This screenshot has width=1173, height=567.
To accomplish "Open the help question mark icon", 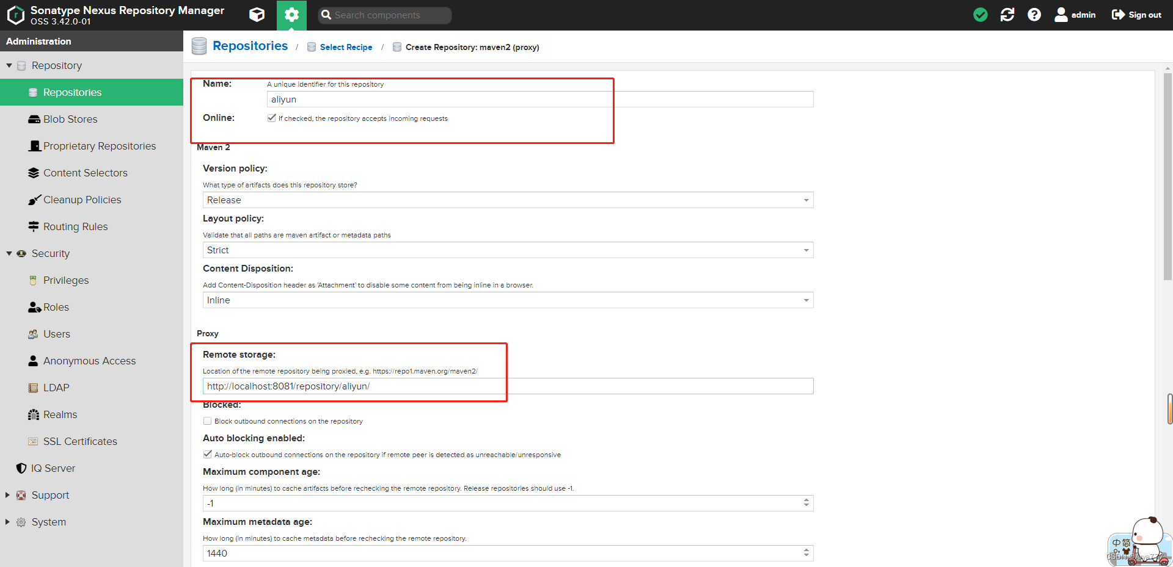I will 1034,15.
